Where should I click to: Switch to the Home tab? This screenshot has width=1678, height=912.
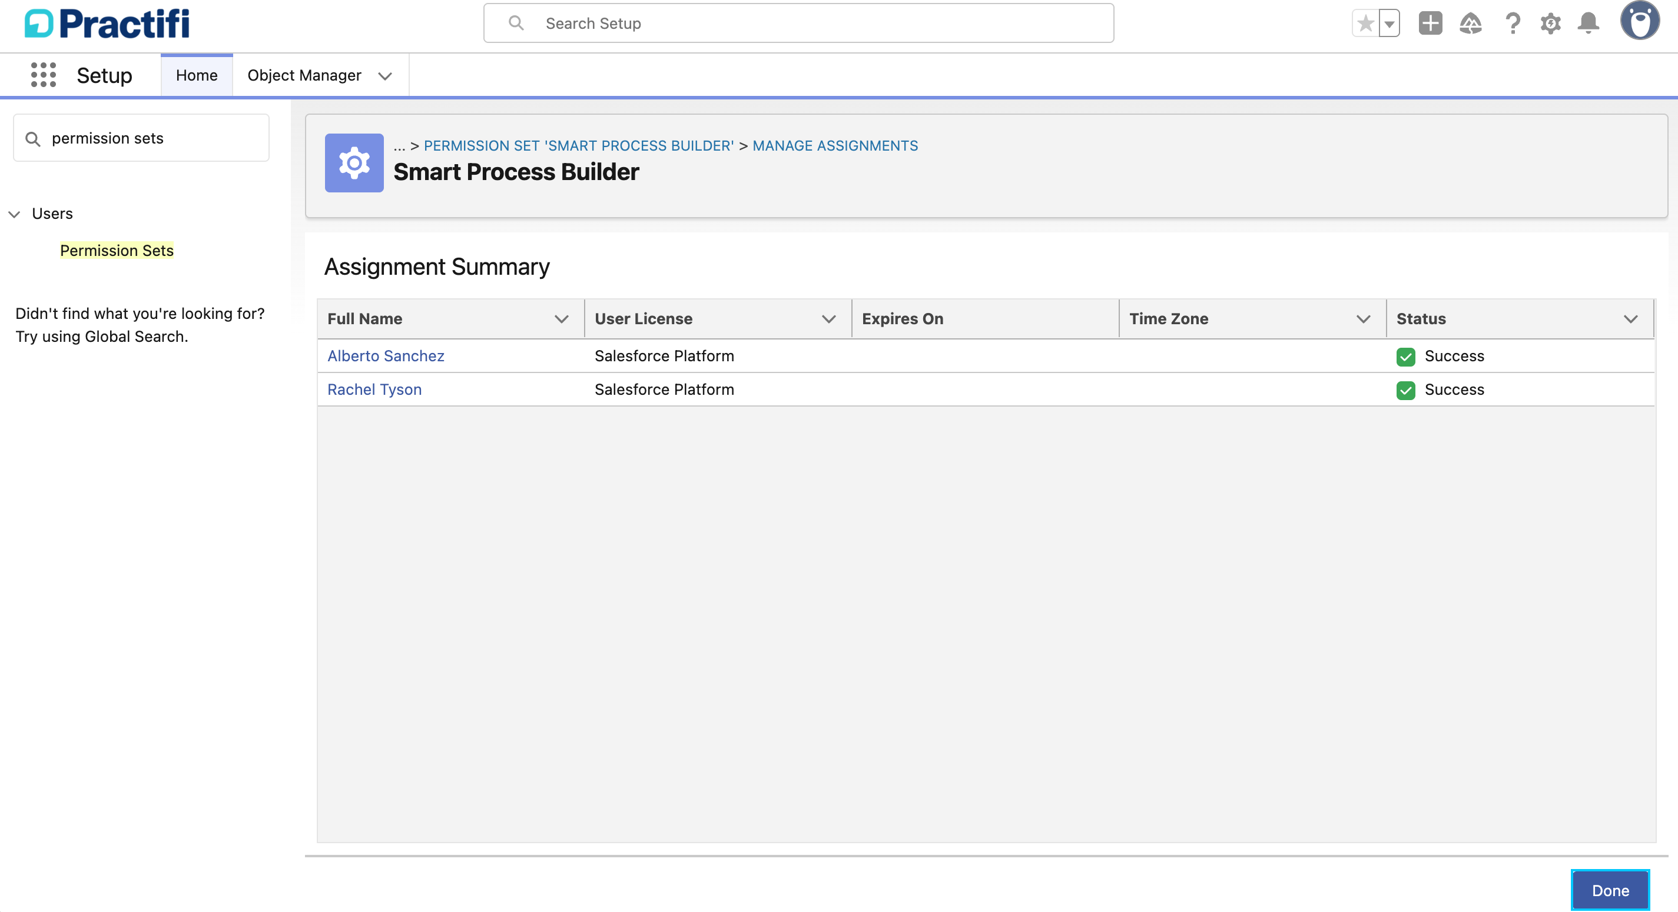[x=197, y=75]
